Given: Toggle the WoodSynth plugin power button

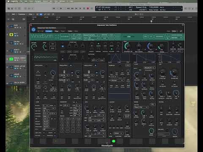Looking at the screenshot, I should pyautogui.click(x=33, y=30).
